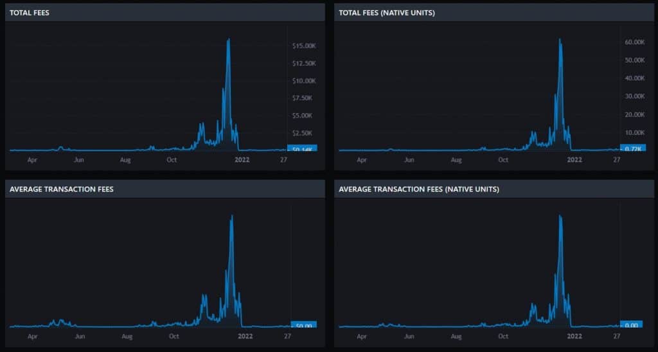The width and height of the screenshot is (658, 352).
Task: Click the 50.00K axis label in native units chart
Action: point(634,60)
